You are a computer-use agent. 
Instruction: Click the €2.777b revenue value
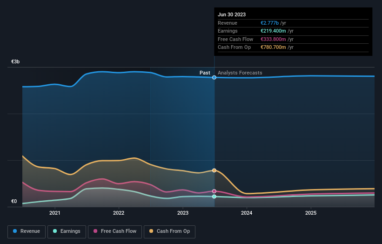click(x=269, y=23)
